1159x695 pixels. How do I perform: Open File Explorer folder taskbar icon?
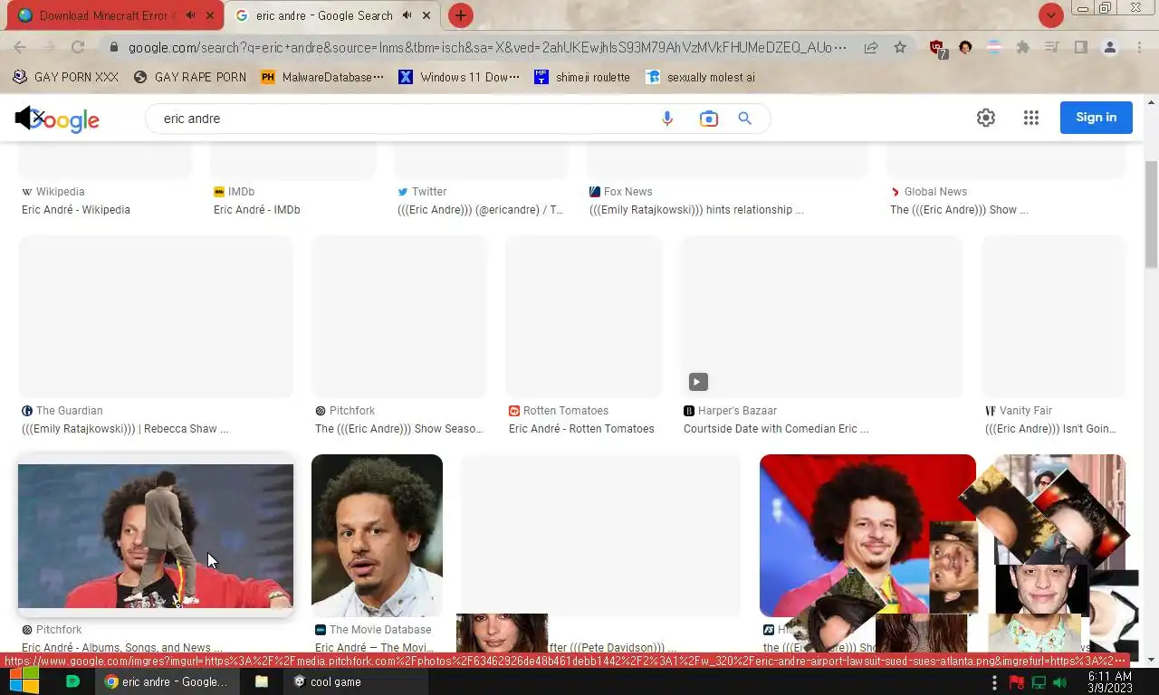[x=261, y=681]
